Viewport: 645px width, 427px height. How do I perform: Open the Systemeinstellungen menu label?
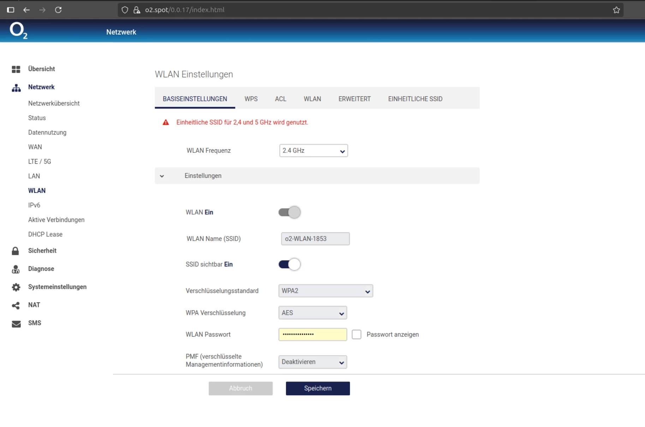(57, 287)
